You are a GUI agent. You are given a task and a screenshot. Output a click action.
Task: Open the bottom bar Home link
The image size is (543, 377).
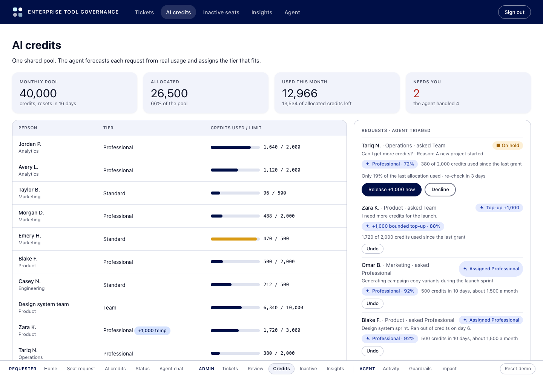pos(51,369)
